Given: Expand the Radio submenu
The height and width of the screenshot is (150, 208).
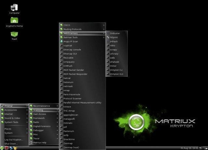Looking at the screenshot, I should tap(44, 122).
